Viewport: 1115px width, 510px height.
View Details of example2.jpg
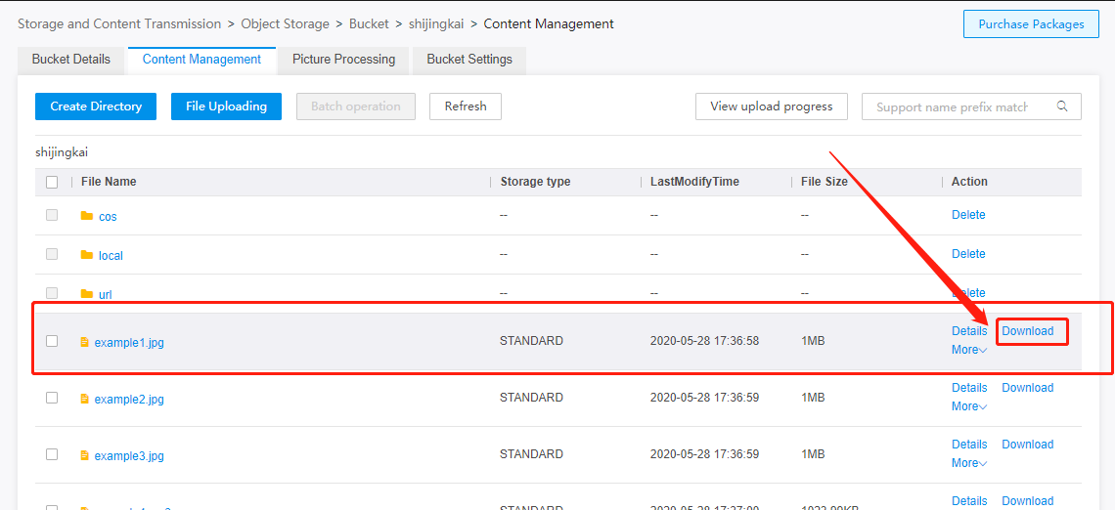tap(969, 388)
